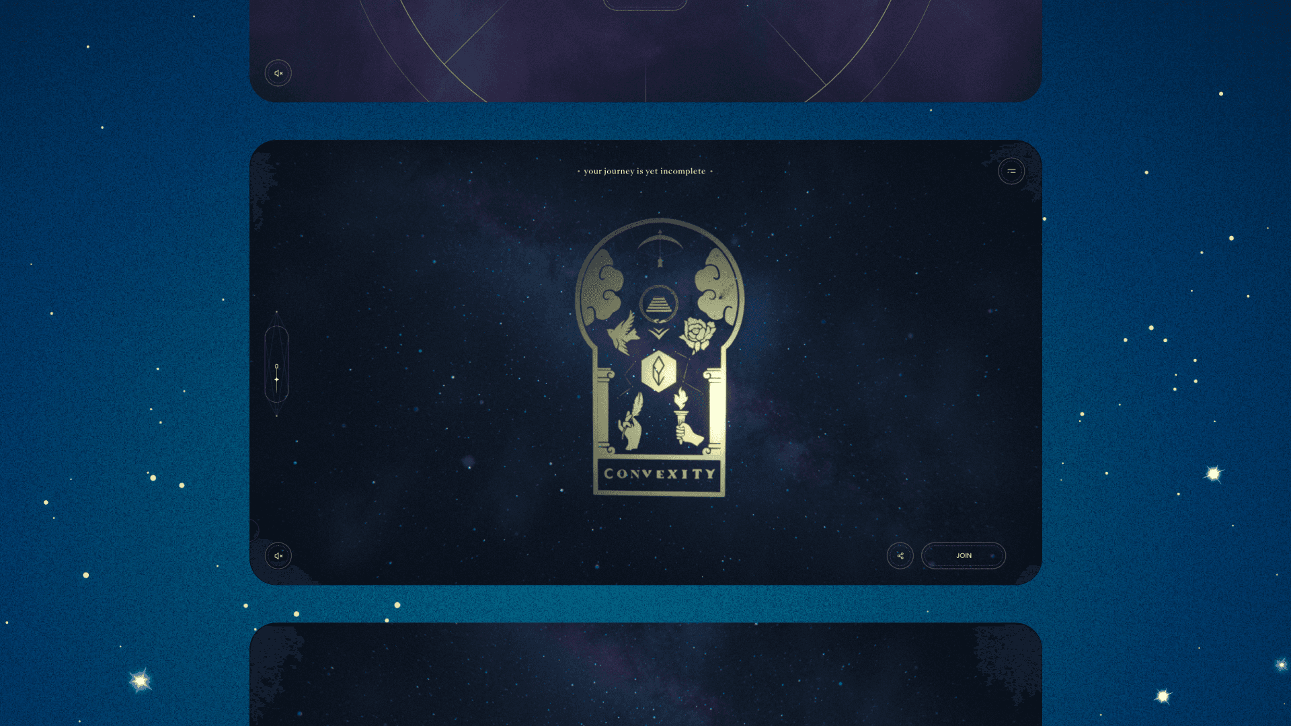The image size is (1291, 726).
Task: Click the hand holding a torch icon
Action: [x=686, y=420]
